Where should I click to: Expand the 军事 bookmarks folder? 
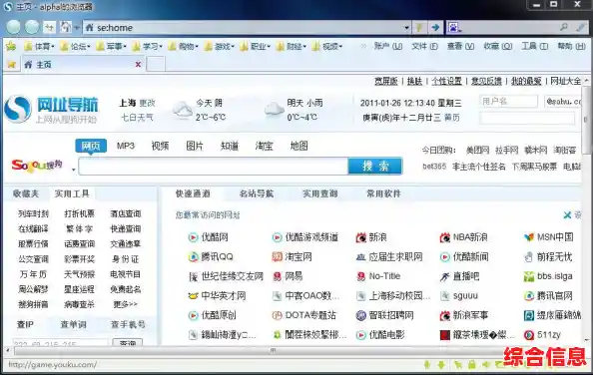[111, 47]
